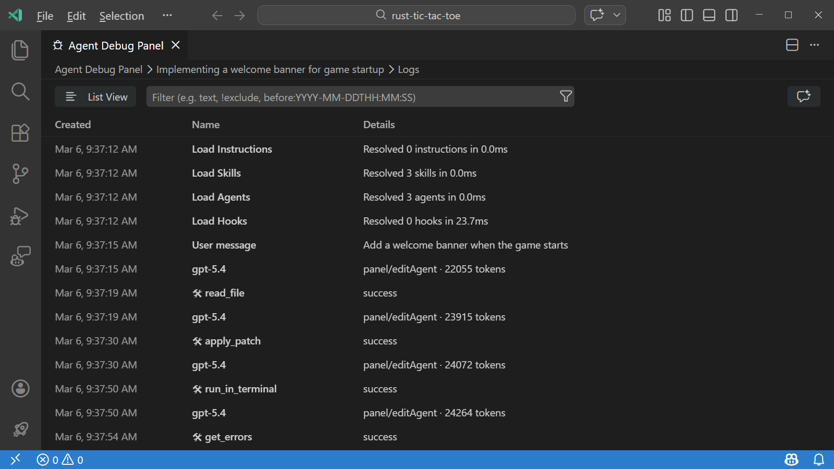Click the Agent Debug Panel breadcrumb
The image size is (834, 469).
coord(98,69)
